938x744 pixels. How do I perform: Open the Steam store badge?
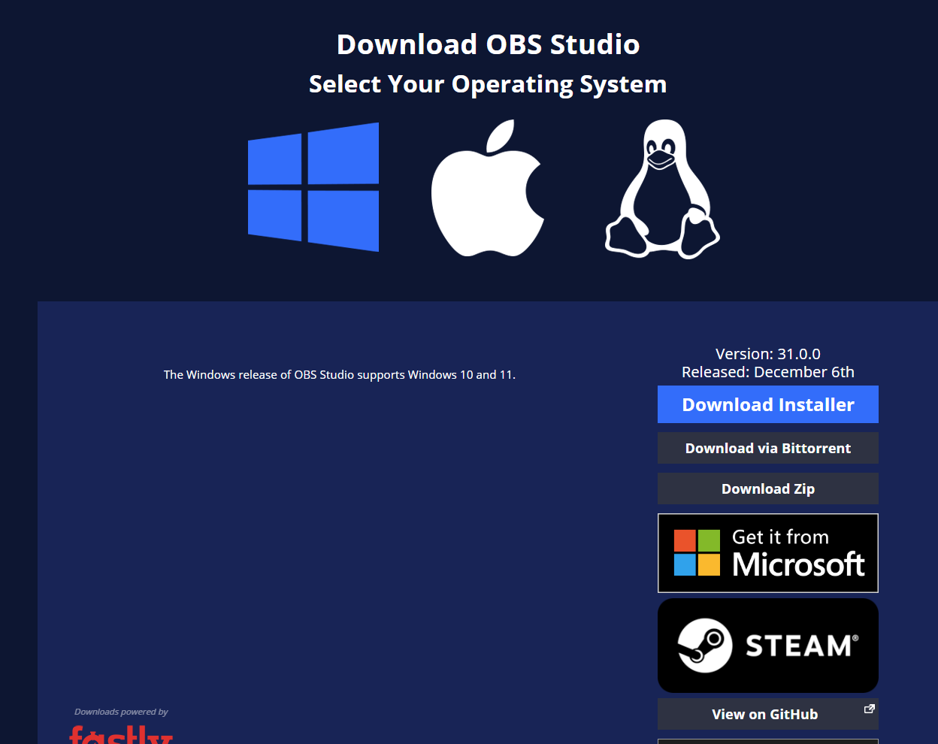point(767,646)
